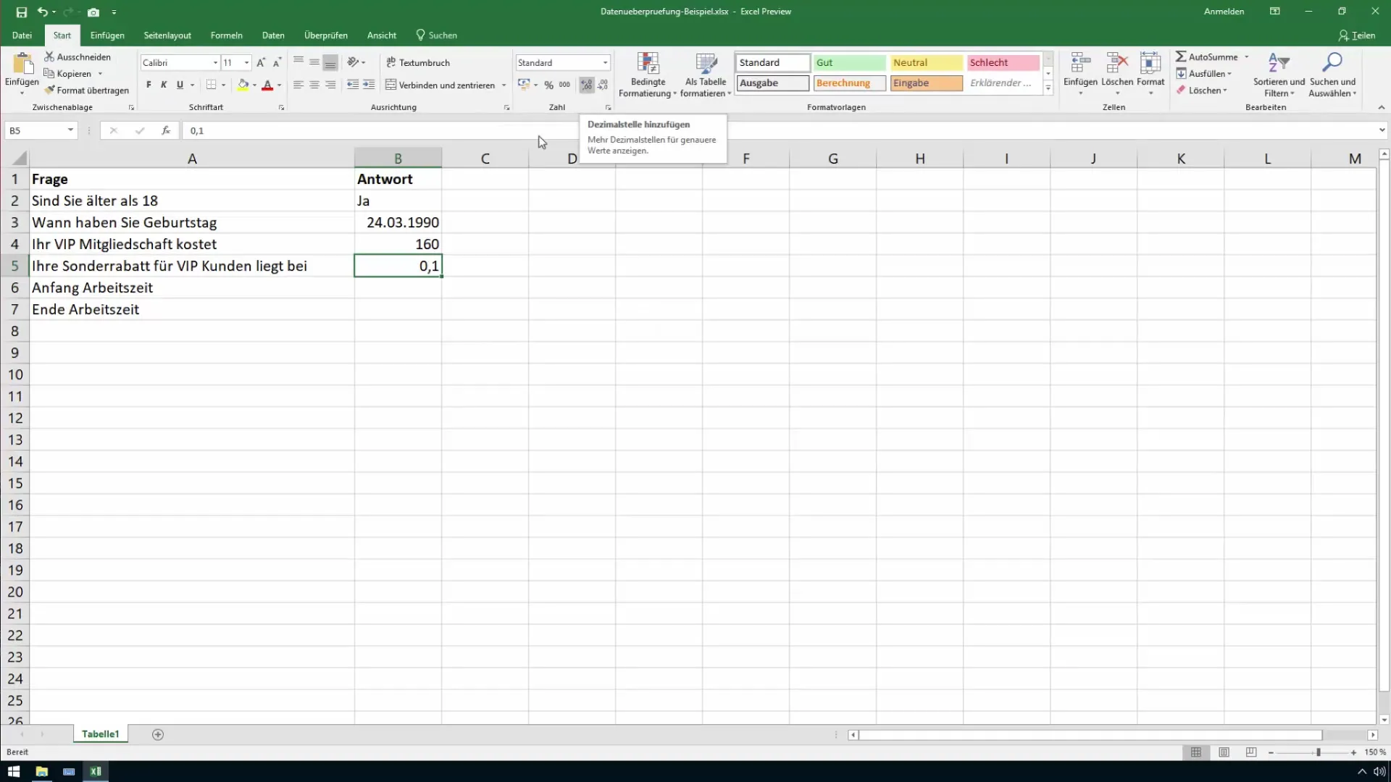
Task: Switch to the Überprüfen tab
Action: [326, 35]
